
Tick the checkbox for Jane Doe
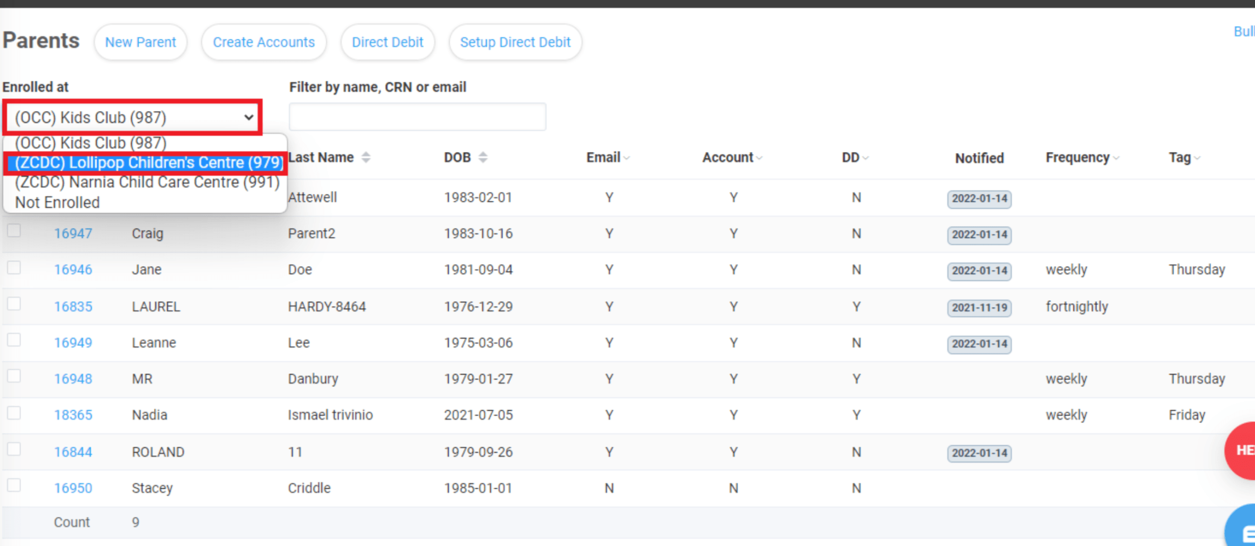(x=14, y=268)
